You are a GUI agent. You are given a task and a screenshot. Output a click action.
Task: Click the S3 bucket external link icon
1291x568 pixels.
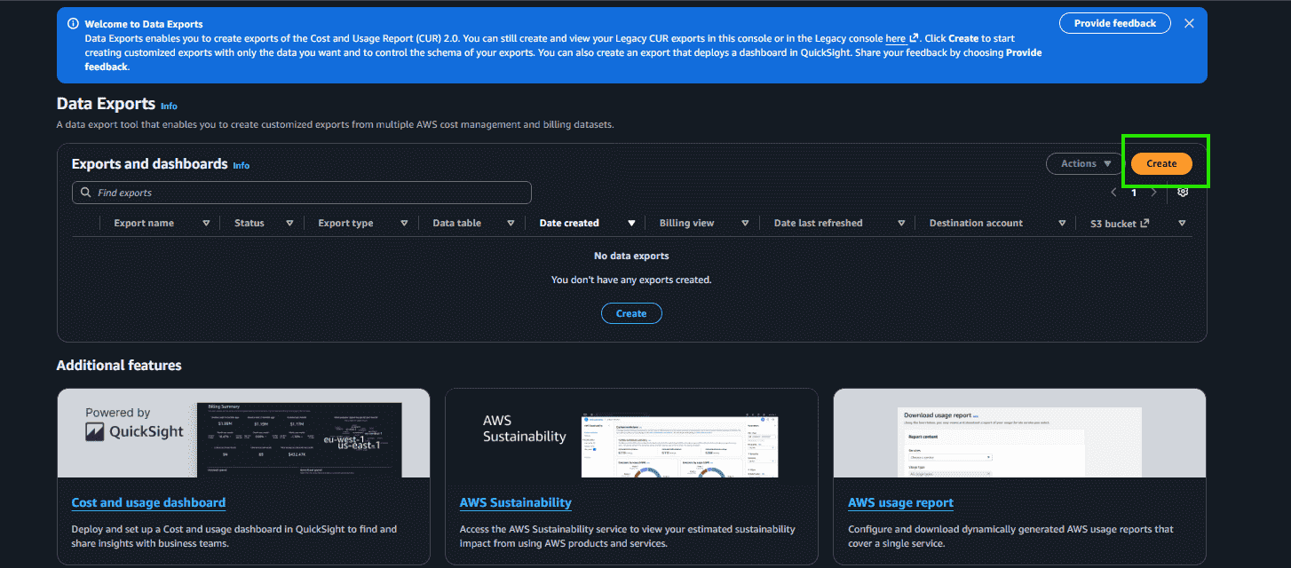point(1144,224)
